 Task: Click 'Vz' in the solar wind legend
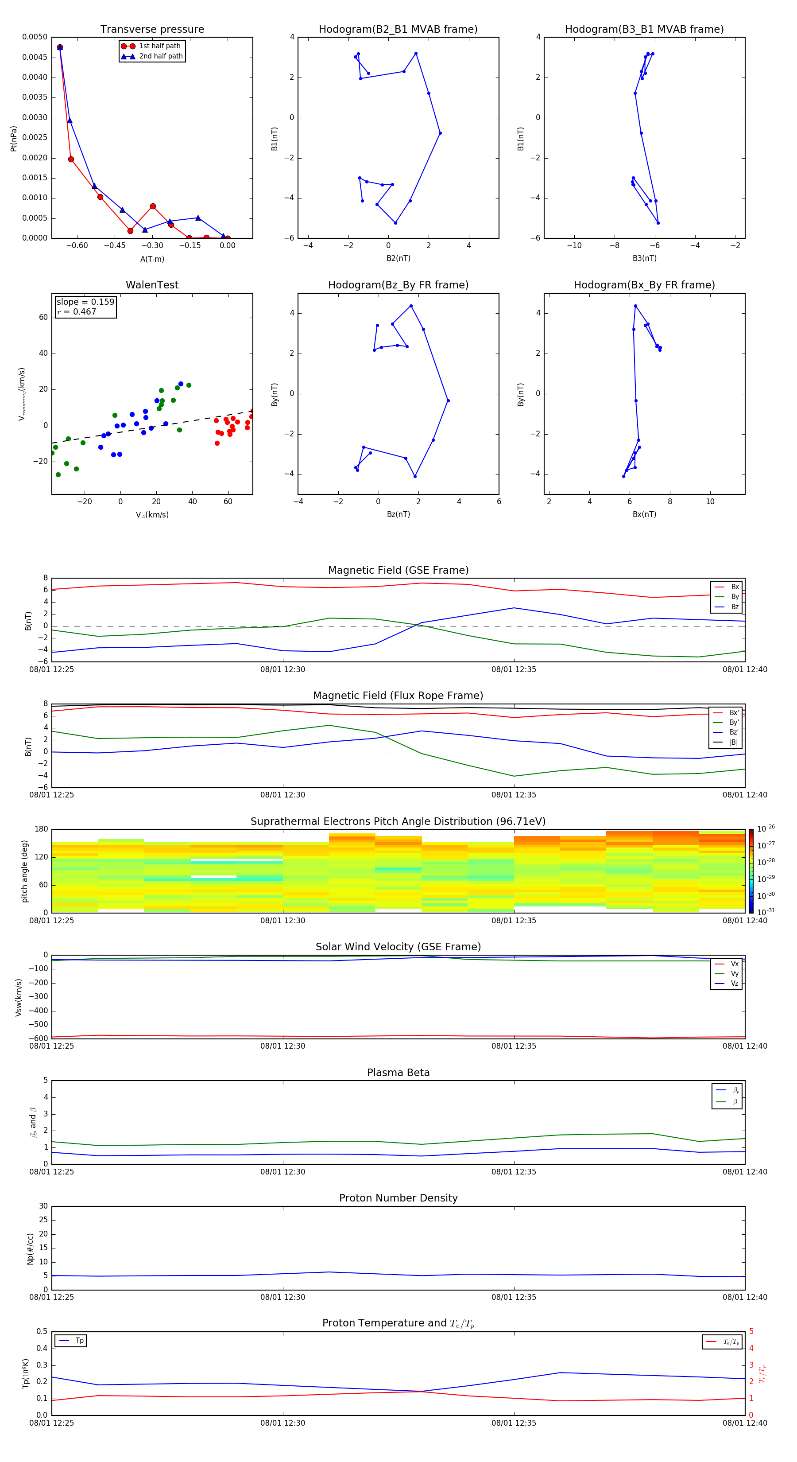(x=735, y=984)
